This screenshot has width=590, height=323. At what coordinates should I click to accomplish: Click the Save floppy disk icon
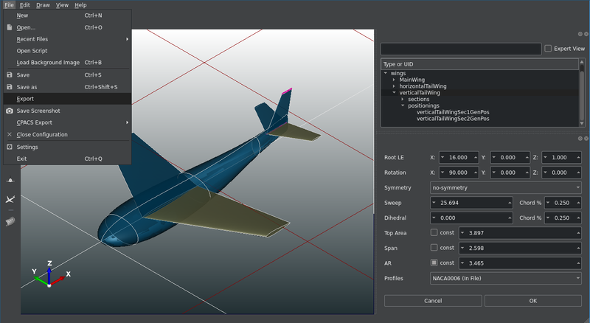[x=9, y=75]
